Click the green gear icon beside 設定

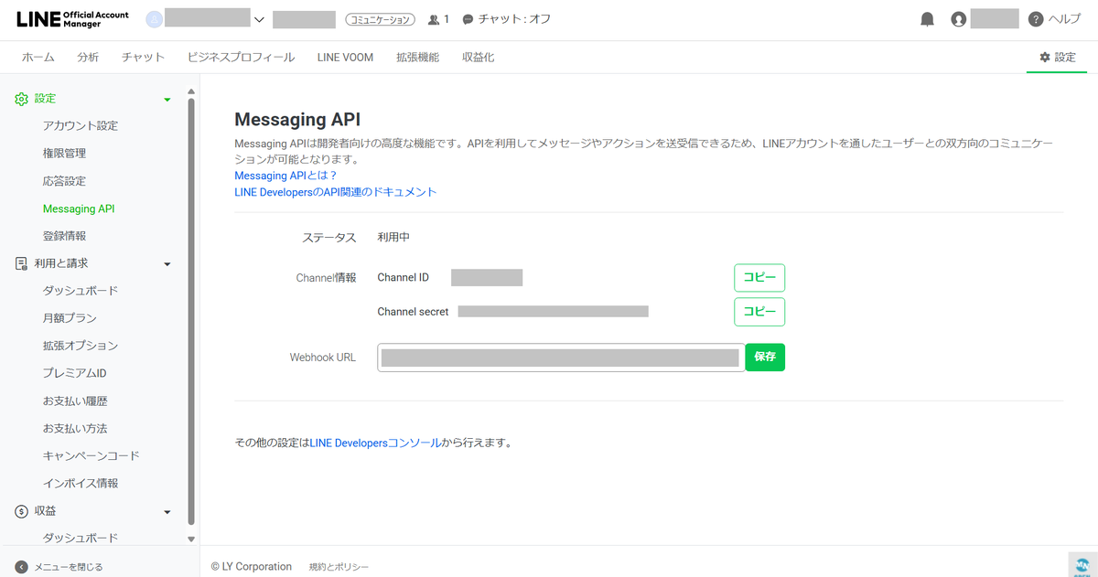click(x=22, y=99)
